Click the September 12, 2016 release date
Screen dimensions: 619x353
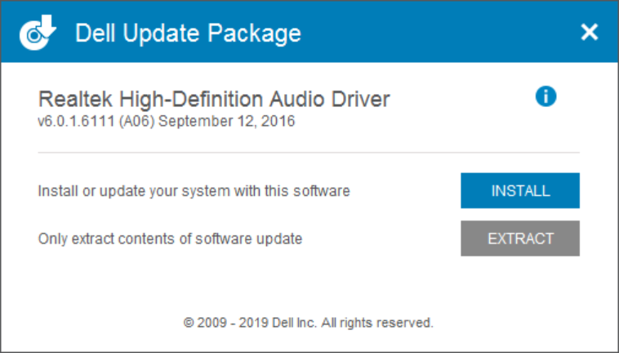226,121
